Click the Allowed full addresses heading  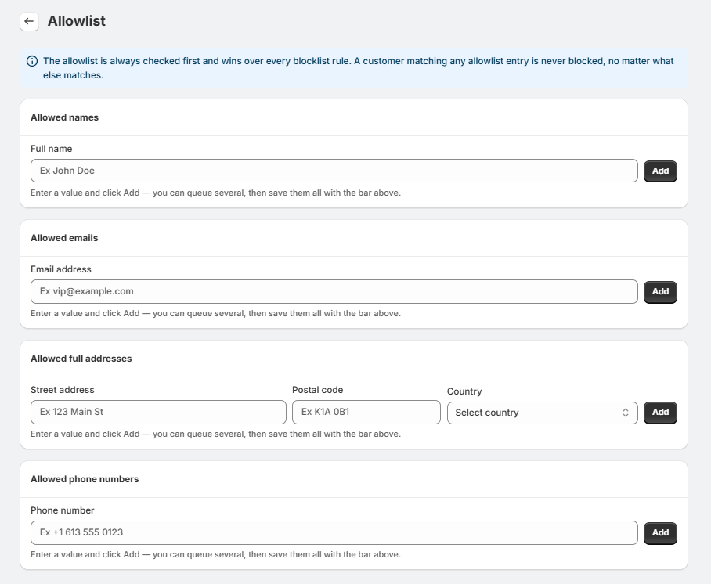click(81, 359)
